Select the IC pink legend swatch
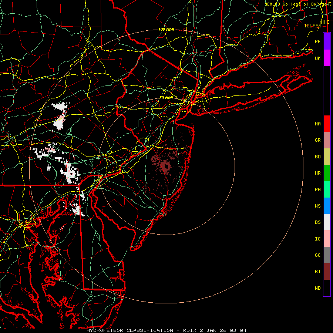 (x=327, y=239)
